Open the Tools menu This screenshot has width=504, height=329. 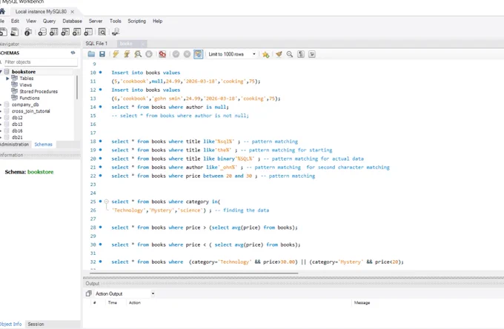tap(116, 21)
